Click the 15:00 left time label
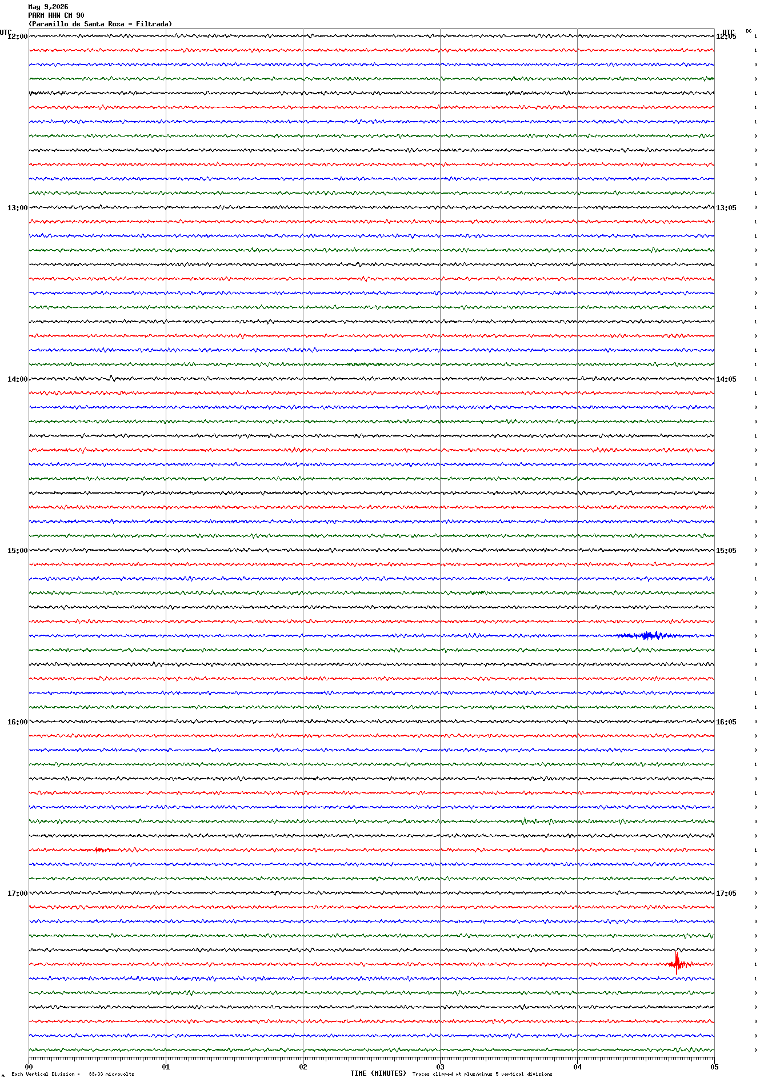Viewport: 760px width, 1082px height. click(x=17, y=551)
